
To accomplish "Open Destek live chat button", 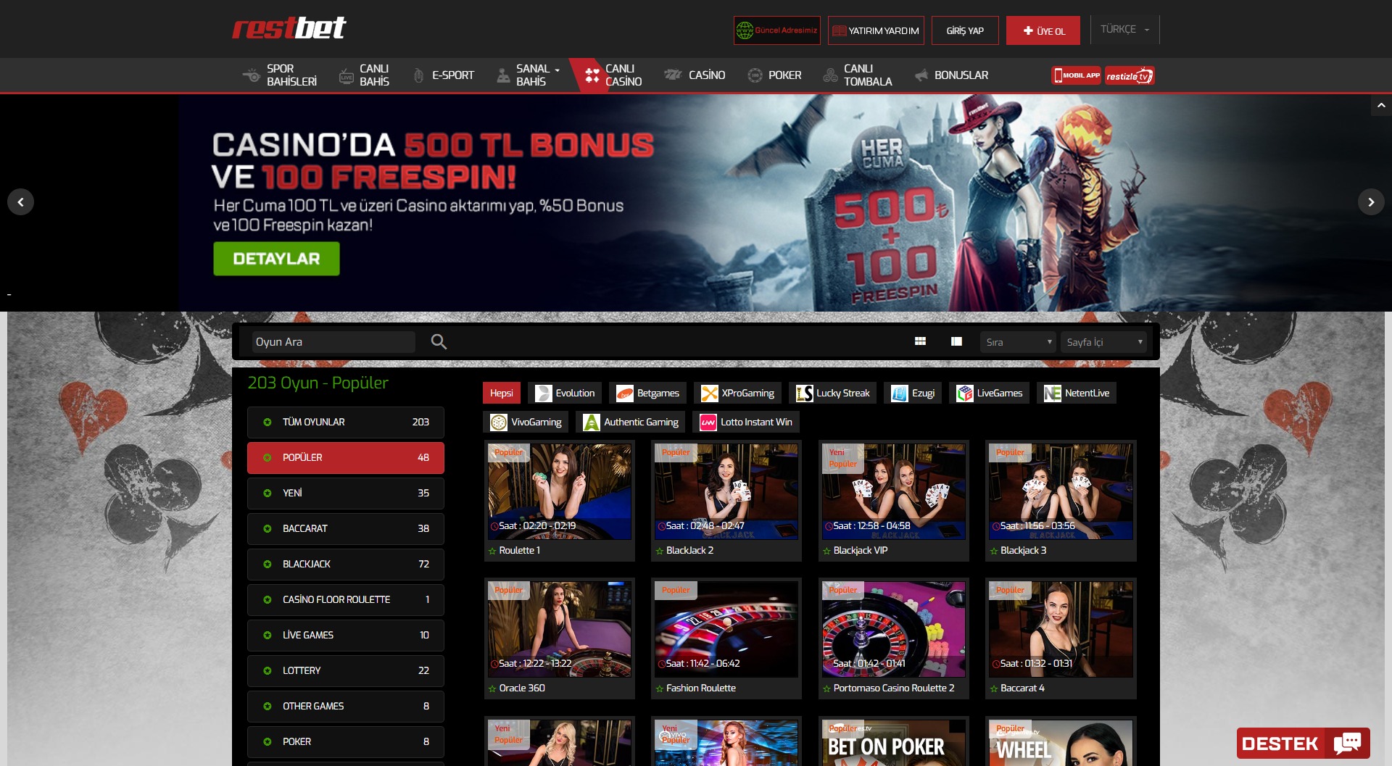I will click(x=1303, y=744).
